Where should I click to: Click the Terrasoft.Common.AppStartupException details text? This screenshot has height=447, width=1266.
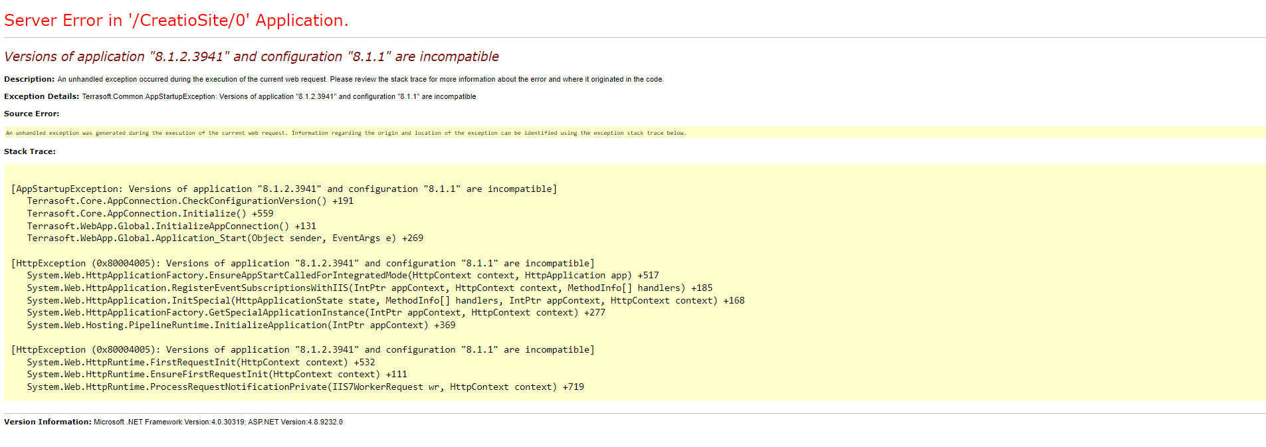pos(279,97)
